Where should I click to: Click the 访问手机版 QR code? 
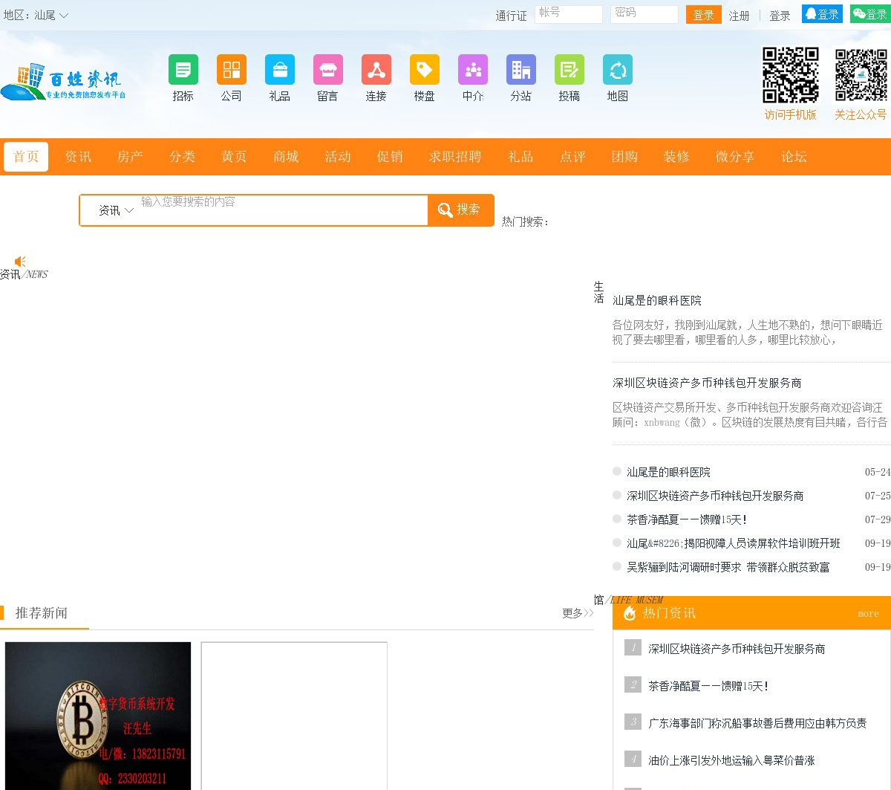click(790, 75)
